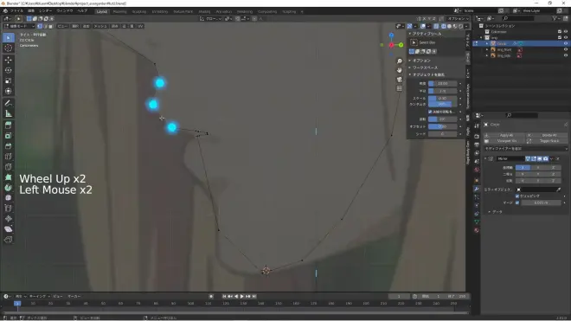
Task: Open the Add Modifier dropdown
Action: [x=525, y=149]
